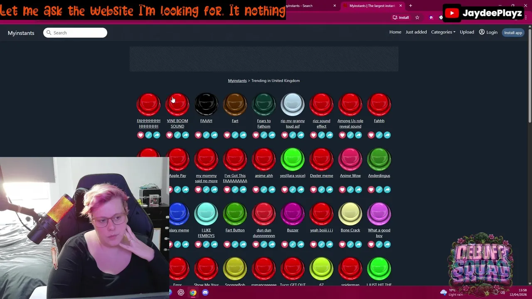Play the What a good boy button

pyautogui.click(x=379, y=214)
